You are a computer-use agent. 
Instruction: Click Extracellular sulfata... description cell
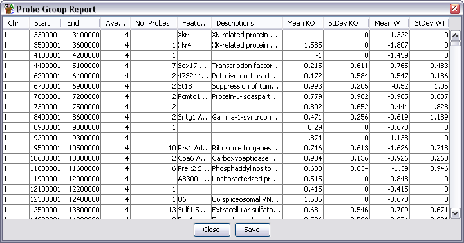click(x=246, y=210)
